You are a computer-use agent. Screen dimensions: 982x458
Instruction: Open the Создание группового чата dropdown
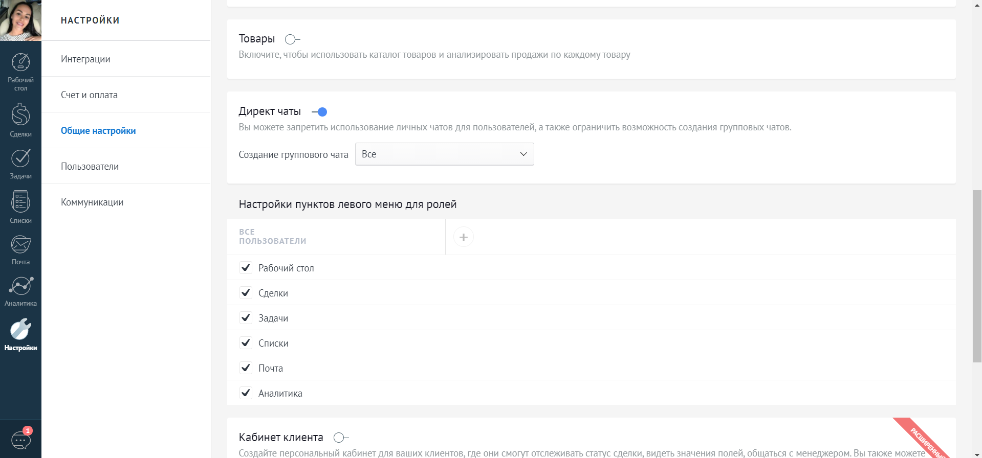point(444,154)
